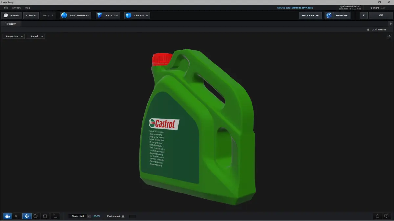Confirm with the OK button
Viewport: 394px width, 221px height.
(381, 15)
